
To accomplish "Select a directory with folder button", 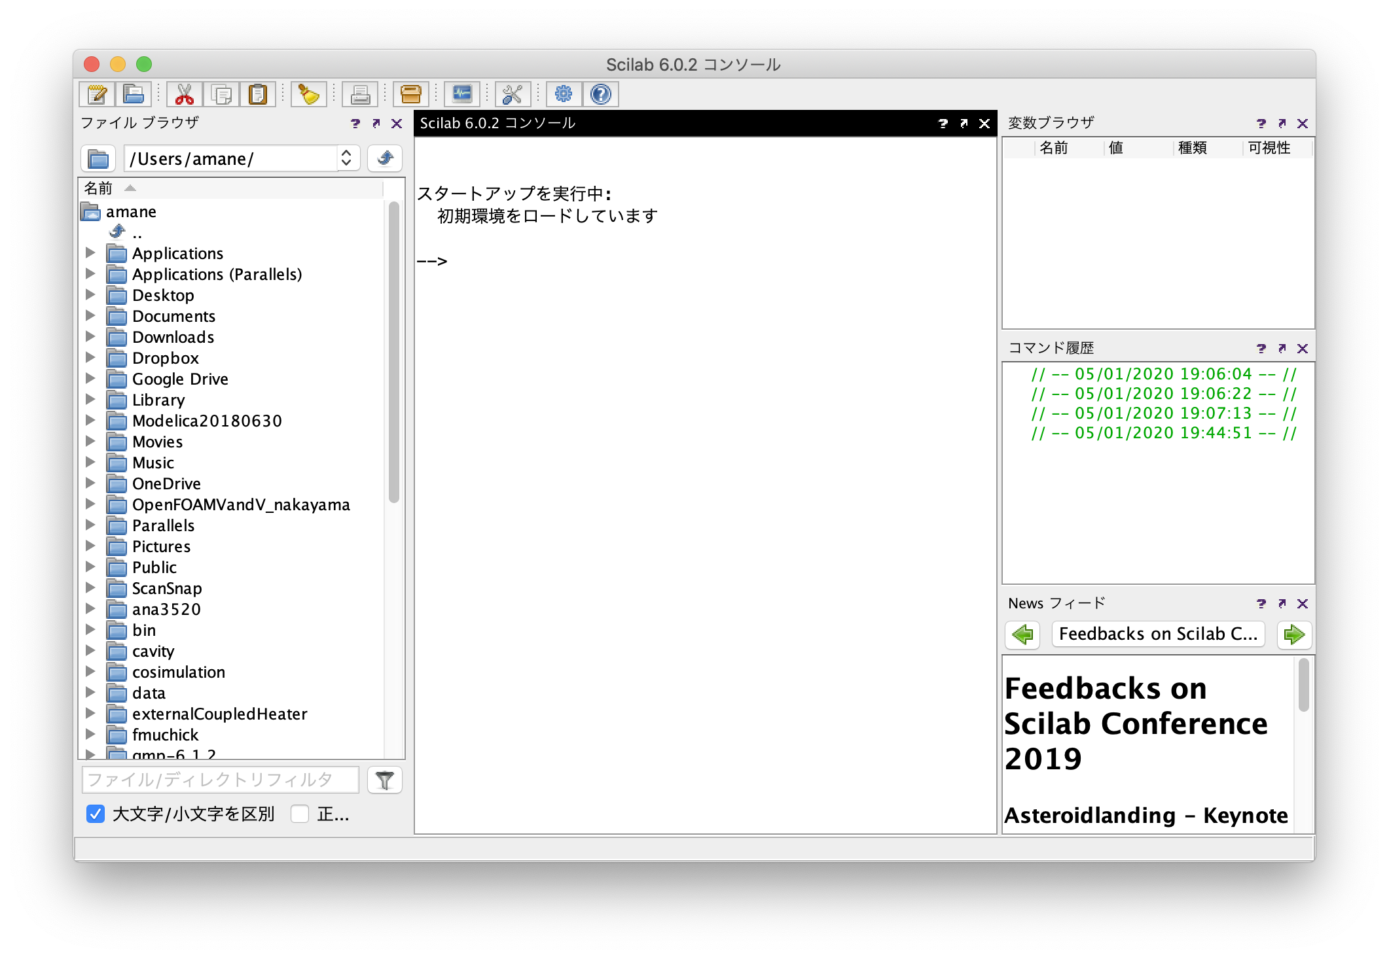I will tap(98, 158).
